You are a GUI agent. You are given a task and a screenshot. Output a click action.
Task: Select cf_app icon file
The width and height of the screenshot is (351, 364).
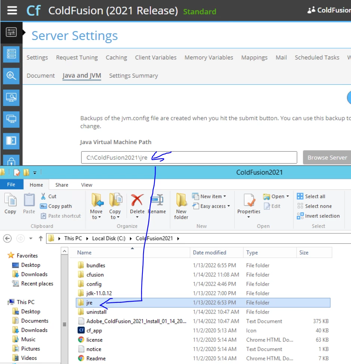click(94, 330)
